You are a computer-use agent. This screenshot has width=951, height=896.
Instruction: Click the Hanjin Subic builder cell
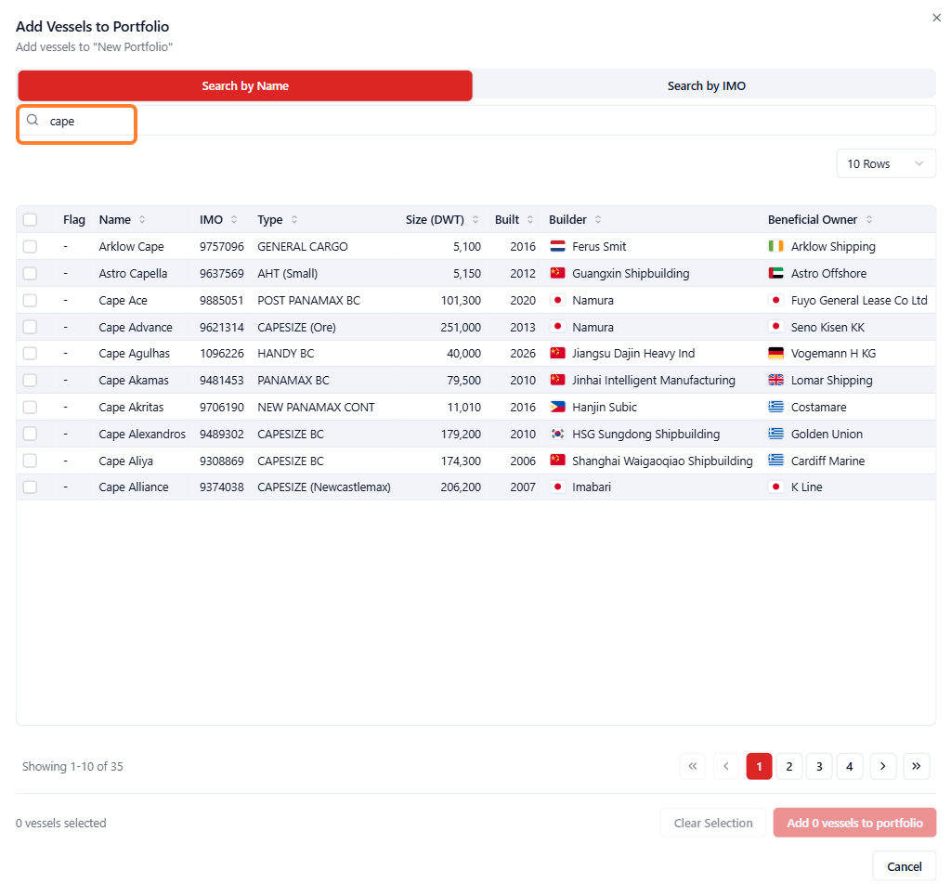pos(604,408)
